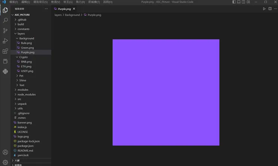Click the Run button in editor toolbar
Image resolution: width=278 pixels, height=166 pixels.
pyautogui.click(x=264, y=9)
